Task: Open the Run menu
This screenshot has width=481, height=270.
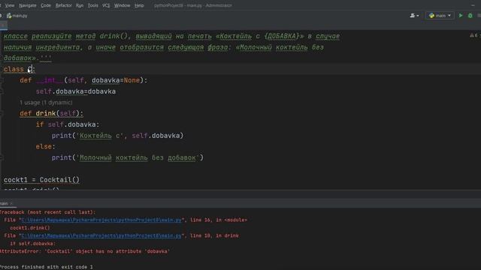Action: pos(80,5)
